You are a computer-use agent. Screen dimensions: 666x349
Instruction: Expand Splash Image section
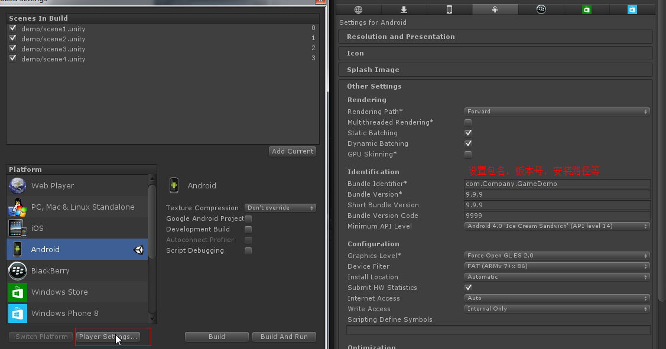(x=495, y=70)
